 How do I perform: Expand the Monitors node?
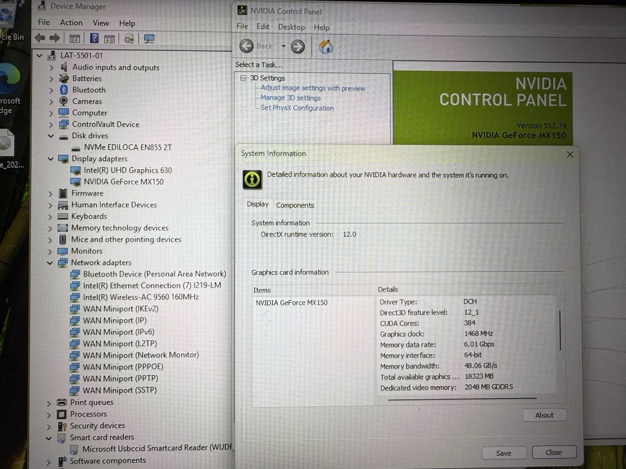(50, 251)
